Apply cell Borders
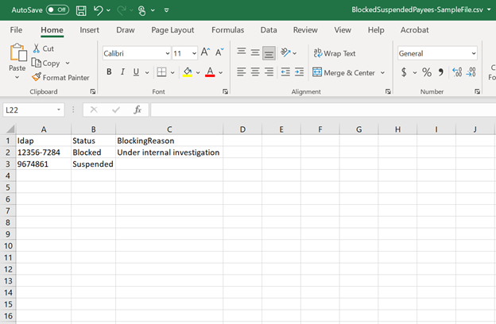496x324 pixels. 161,72
